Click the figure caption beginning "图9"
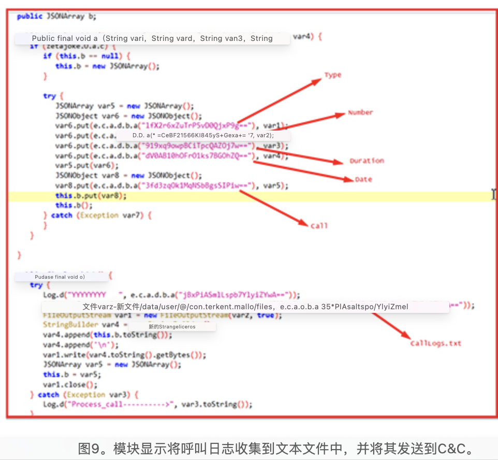 pyautogui.click(x=275, y=448)
